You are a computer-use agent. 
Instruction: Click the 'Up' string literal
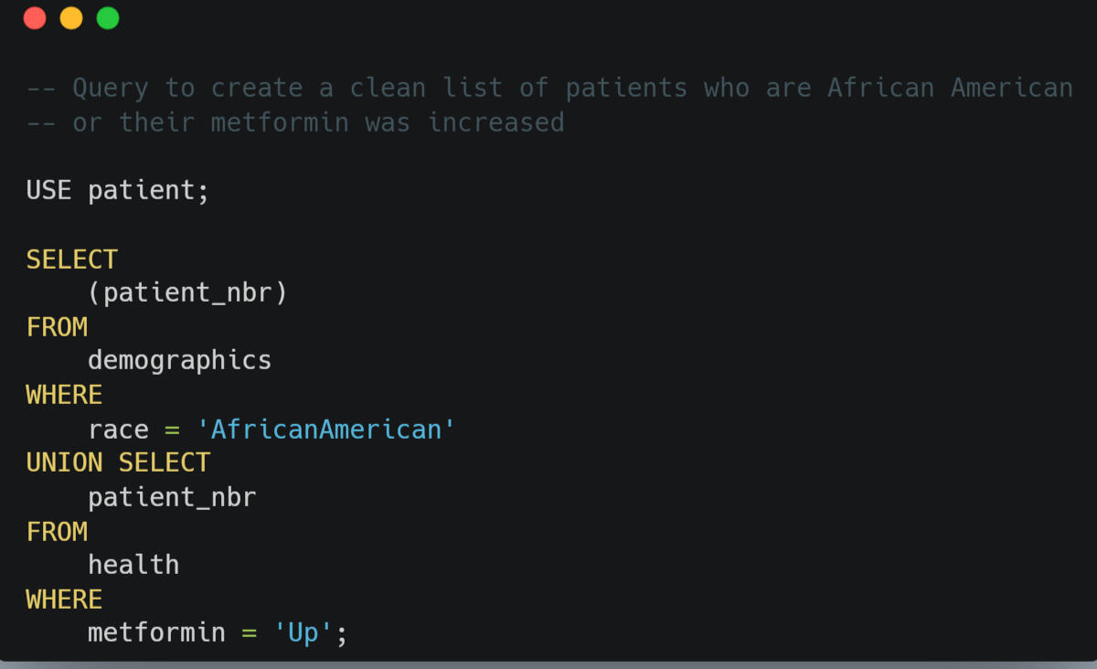[303, 633]
